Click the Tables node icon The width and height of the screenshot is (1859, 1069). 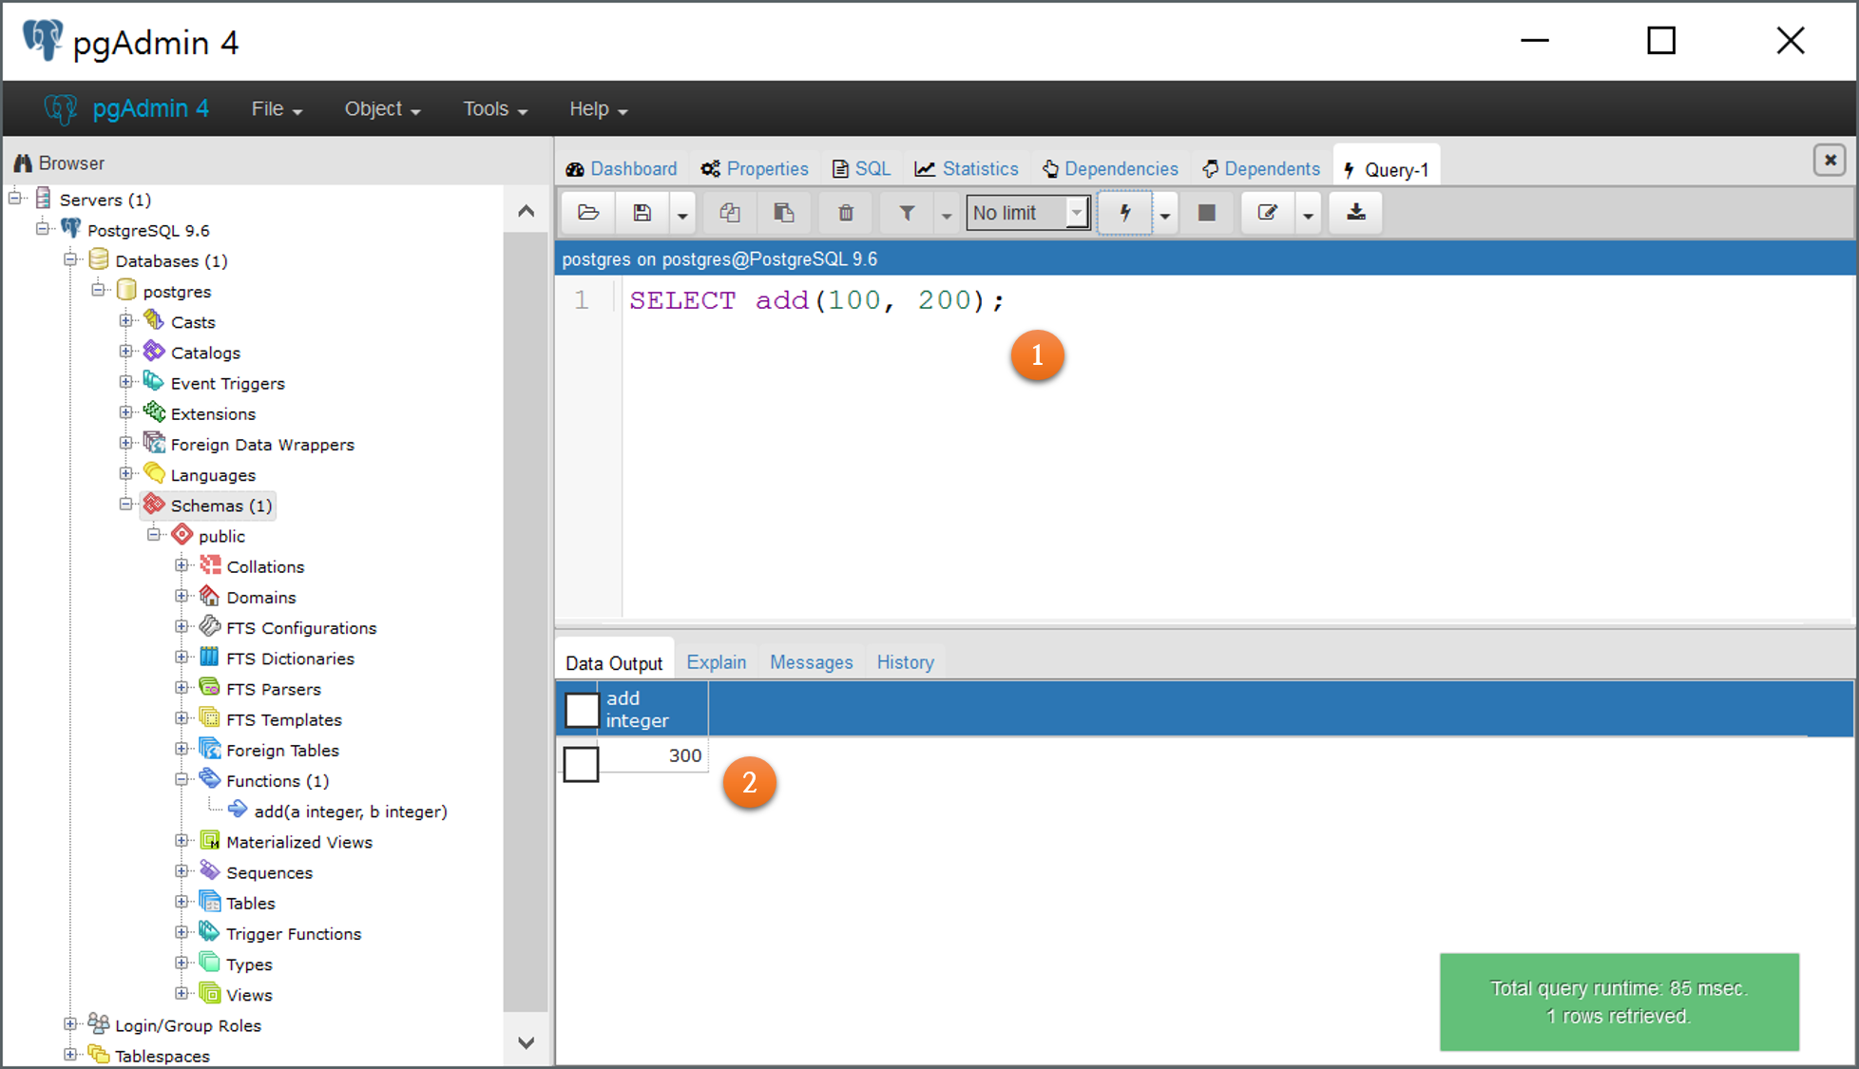pyautogui.click(x=210, y=902)
